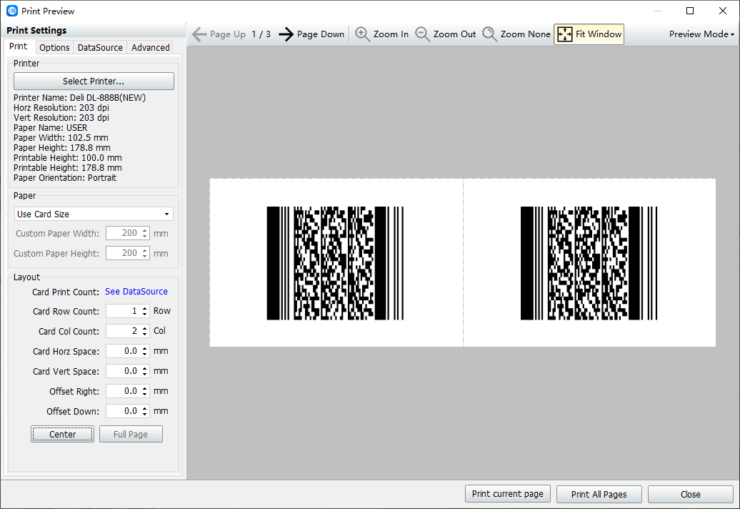Close the window with title bar X
Image resolution: width=740 pixels, height=509 pixels.
[723, 11]
